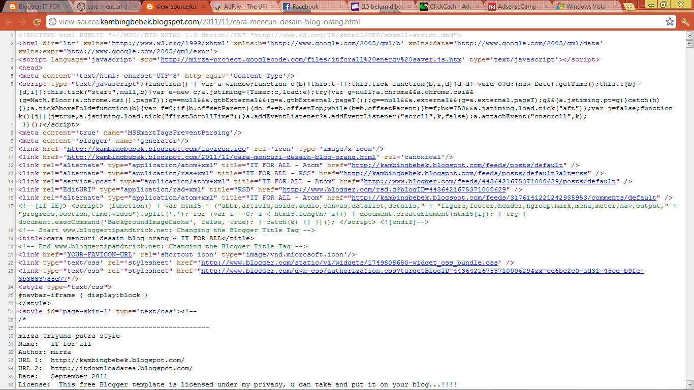This screenshot has width=694, height=390.
Task: Click the meta generator 'blogger' line
Action: 104,141
